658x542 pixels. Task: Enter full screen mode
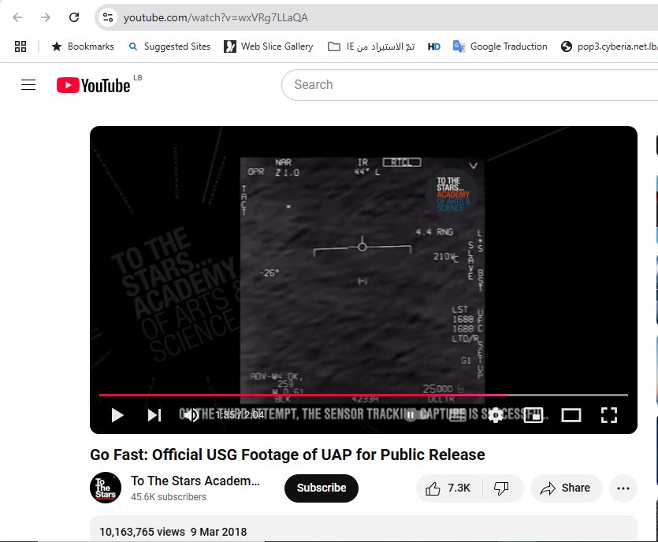(608, 414)
